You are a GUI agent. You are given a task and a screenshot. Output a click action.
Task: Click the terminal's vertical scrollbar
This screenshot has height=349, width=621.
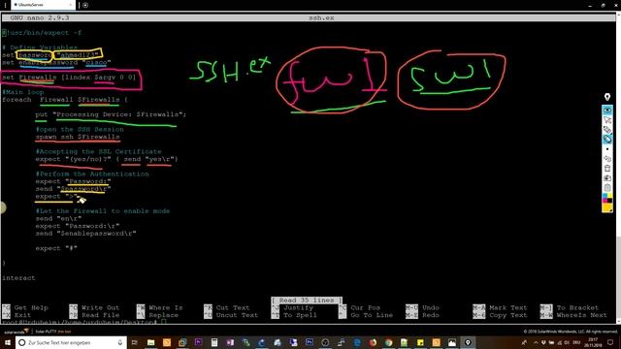pyautogui.click(x=618, y=168)
